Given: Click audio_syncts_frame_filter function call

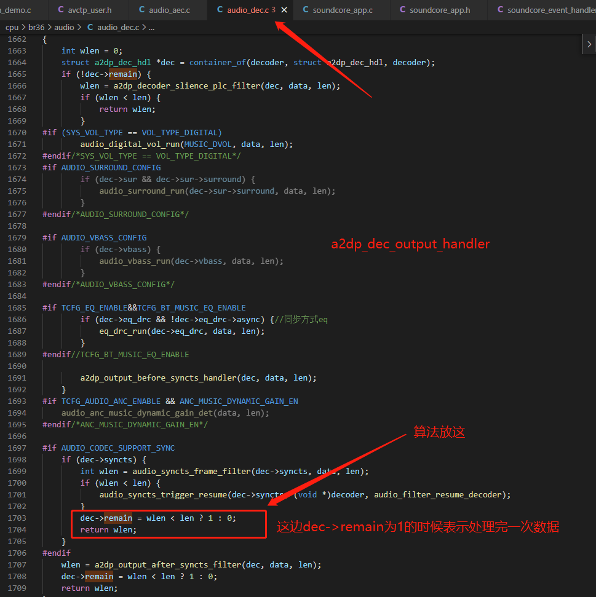Looking at the screenshot, I should click(x=191, y=472).
